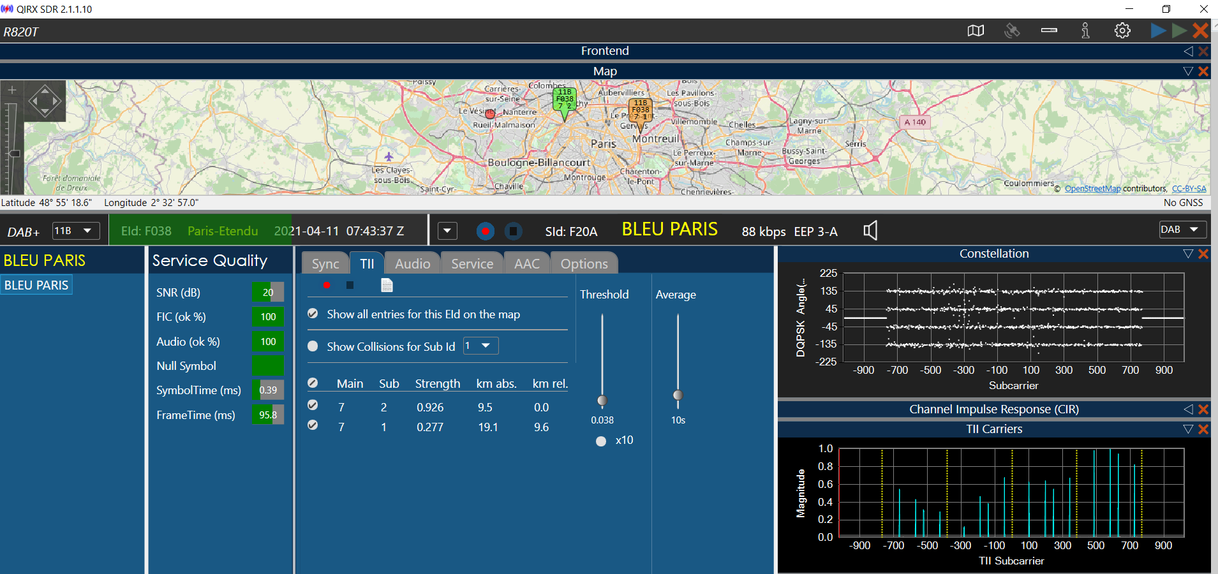Click the large orange X stop icon
This screenshot has height=574, width=1218.
click(1201, 31)
